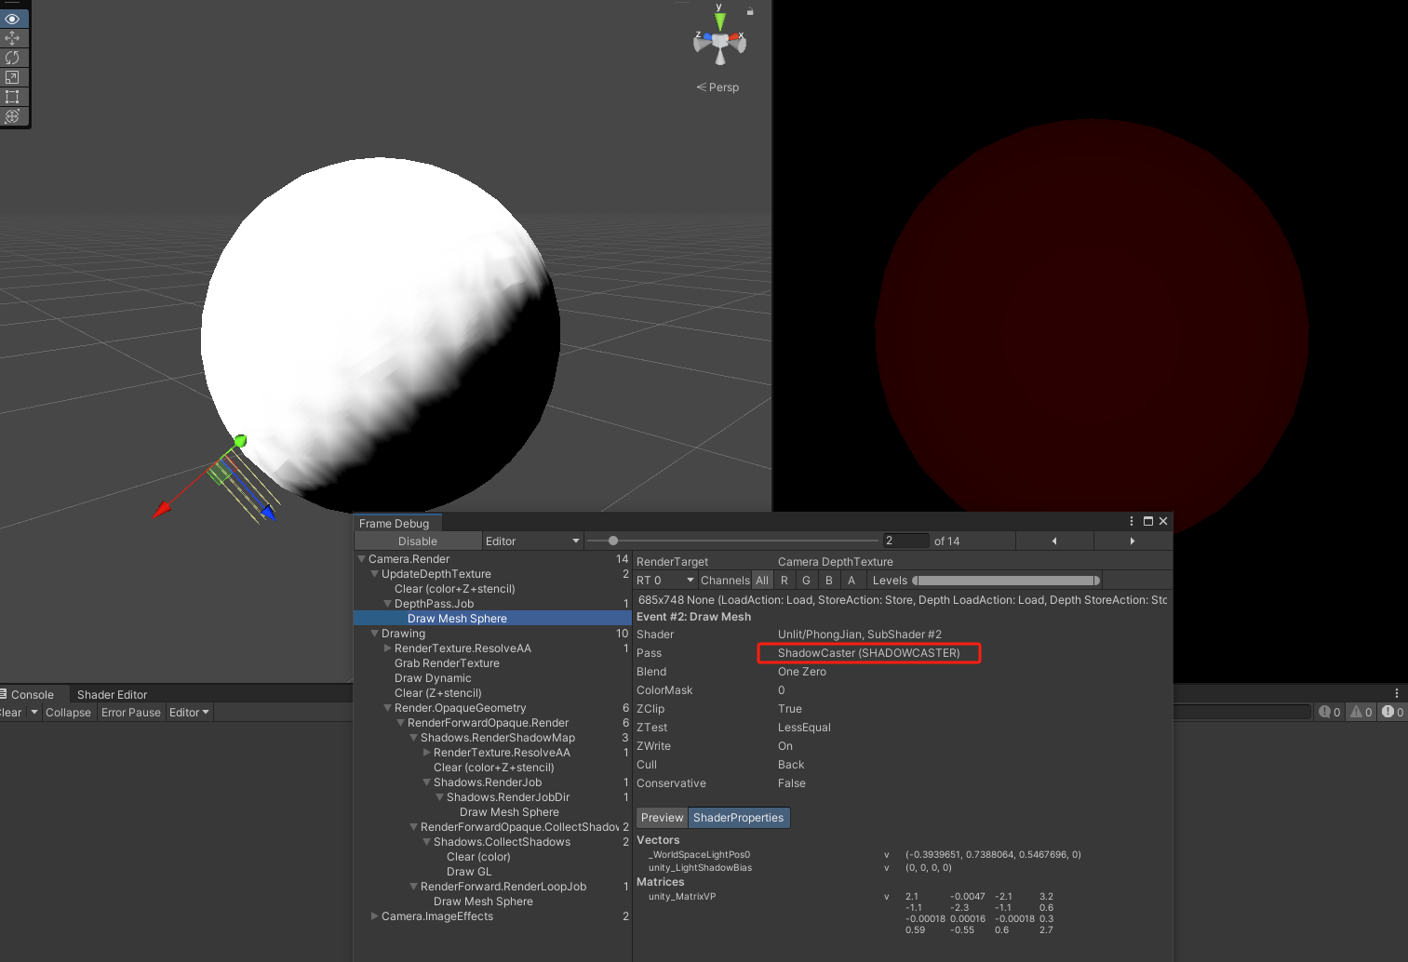
Task: Select the Rotate tool
Action: [x=12, y=58]
